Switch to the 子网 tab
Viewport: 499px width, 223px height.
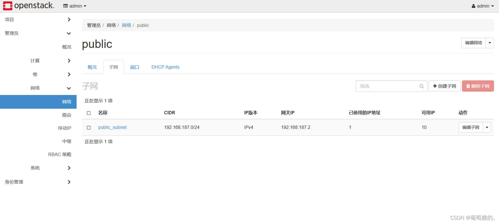tap(113, 67)
